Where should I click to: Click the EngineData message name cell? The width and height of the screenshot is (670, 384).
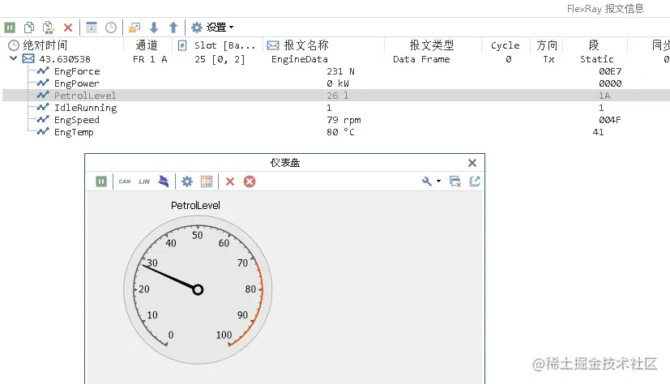(x=300, y=59)
